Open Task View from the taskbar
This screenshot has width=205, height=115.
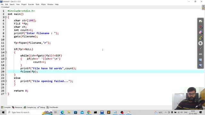point(55,112)
